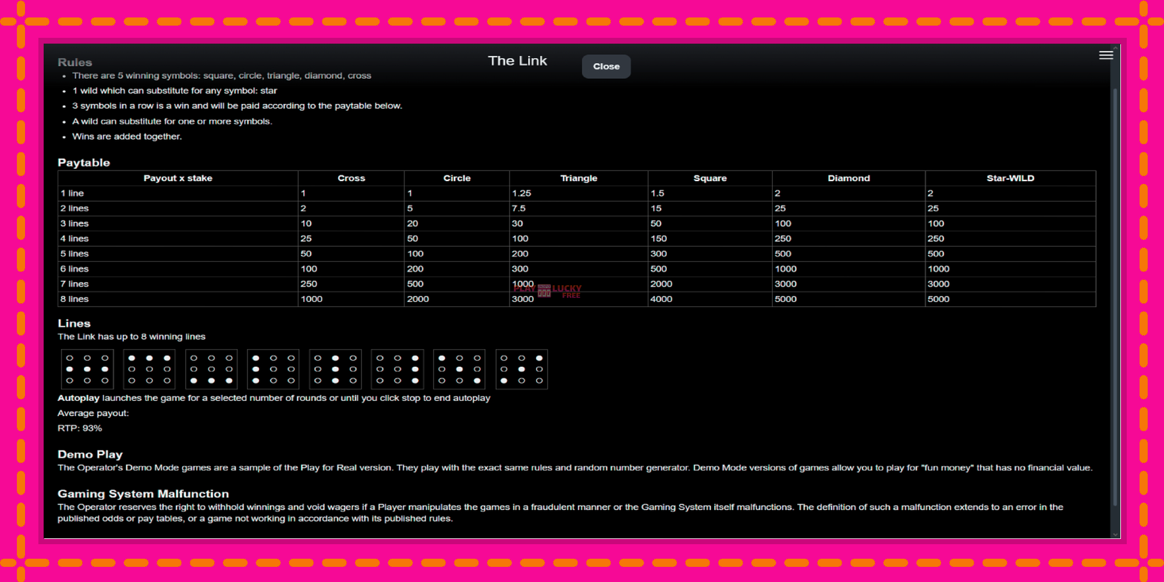
Task: Click Star-WILD value 5000 in the 8 lines row
Action: [938, 299]
